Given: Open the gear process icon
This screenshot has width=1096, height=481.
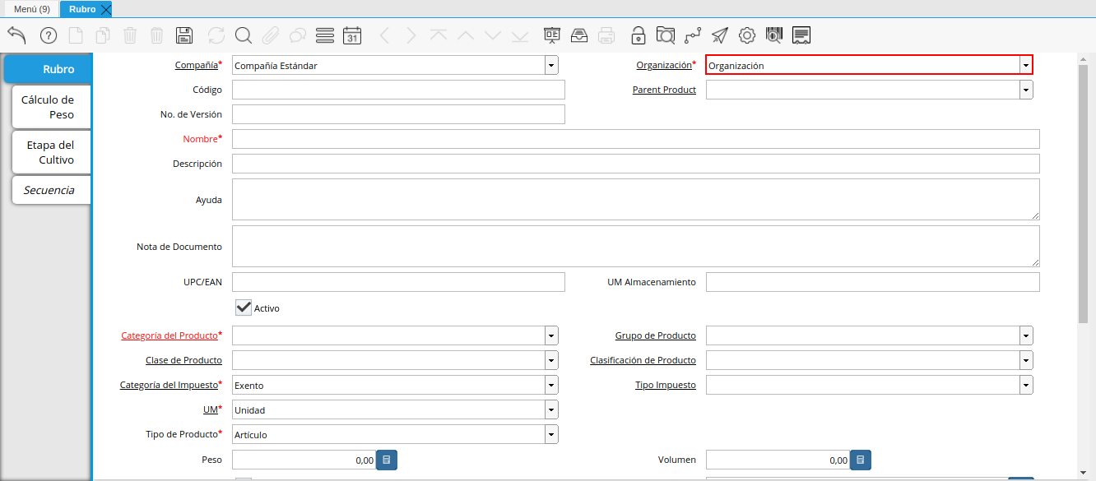Looking at the screenshot, I should (x=747, y=35).
